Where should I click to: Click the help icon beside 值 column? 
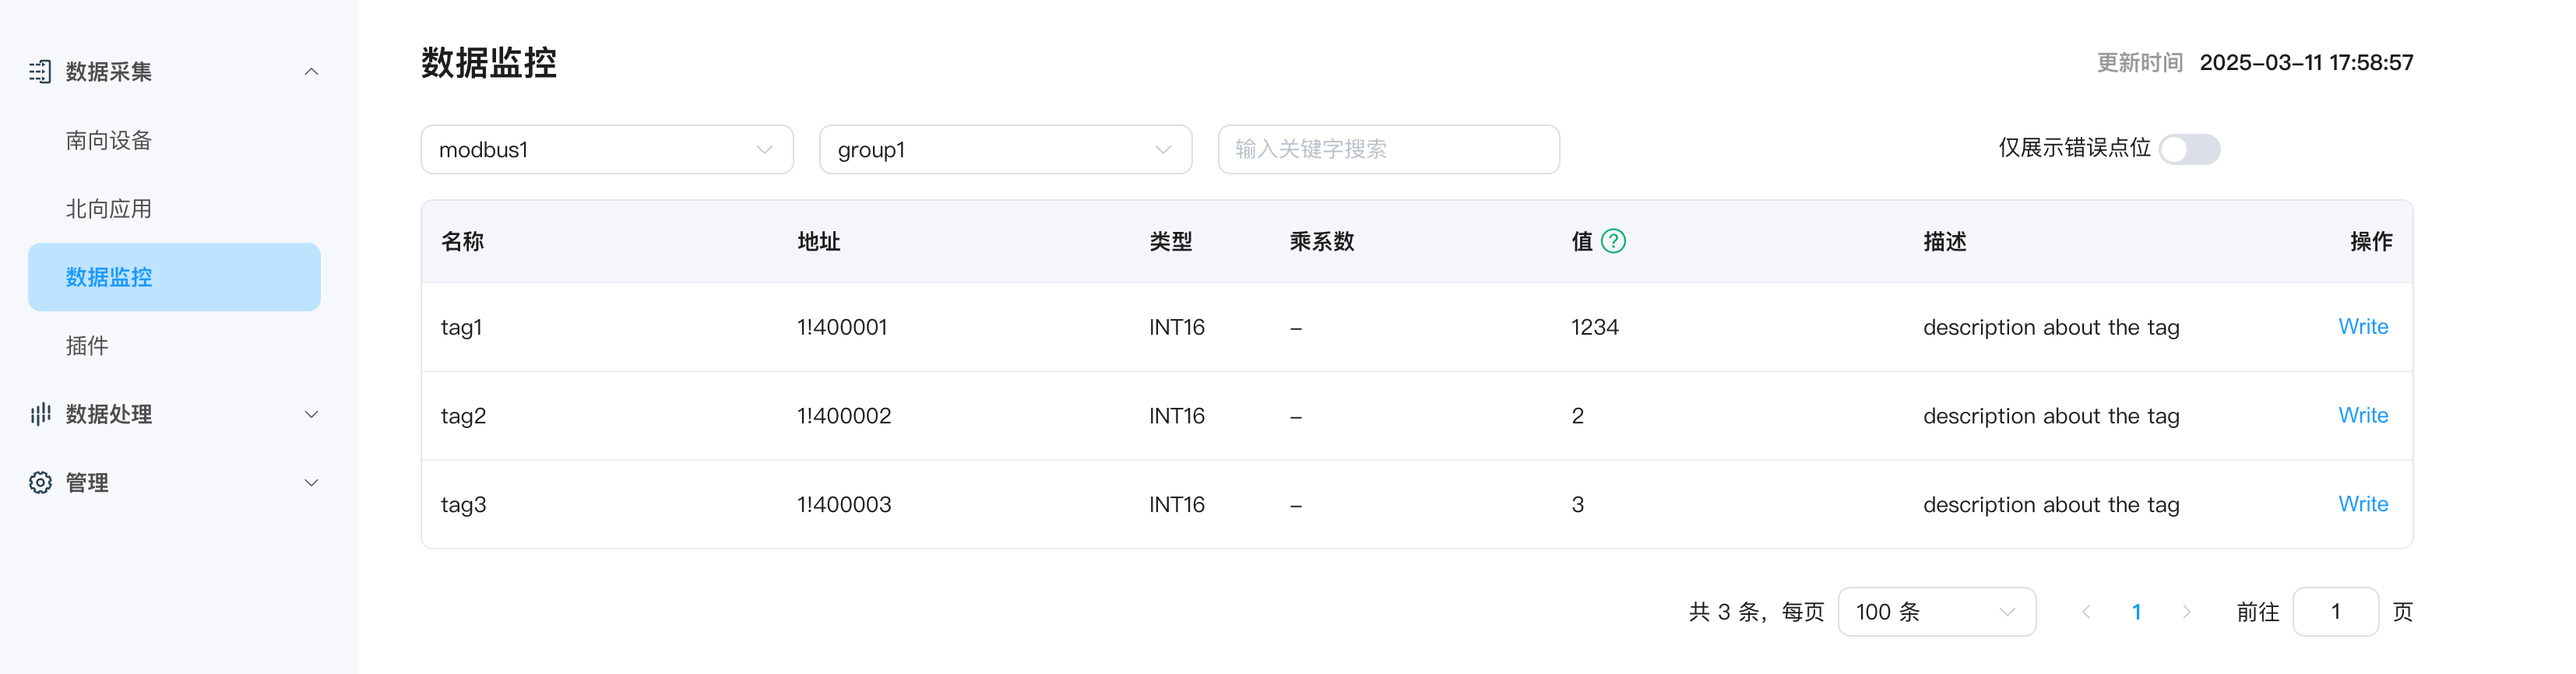1613,241
